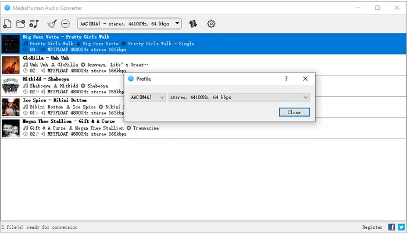Click "MP3FLOAT 48000Hz stereo 161kbps" info text
Image resolution: width=407 pixels, height=236 pixels.
pyautogui.click(x=87, y=49)
